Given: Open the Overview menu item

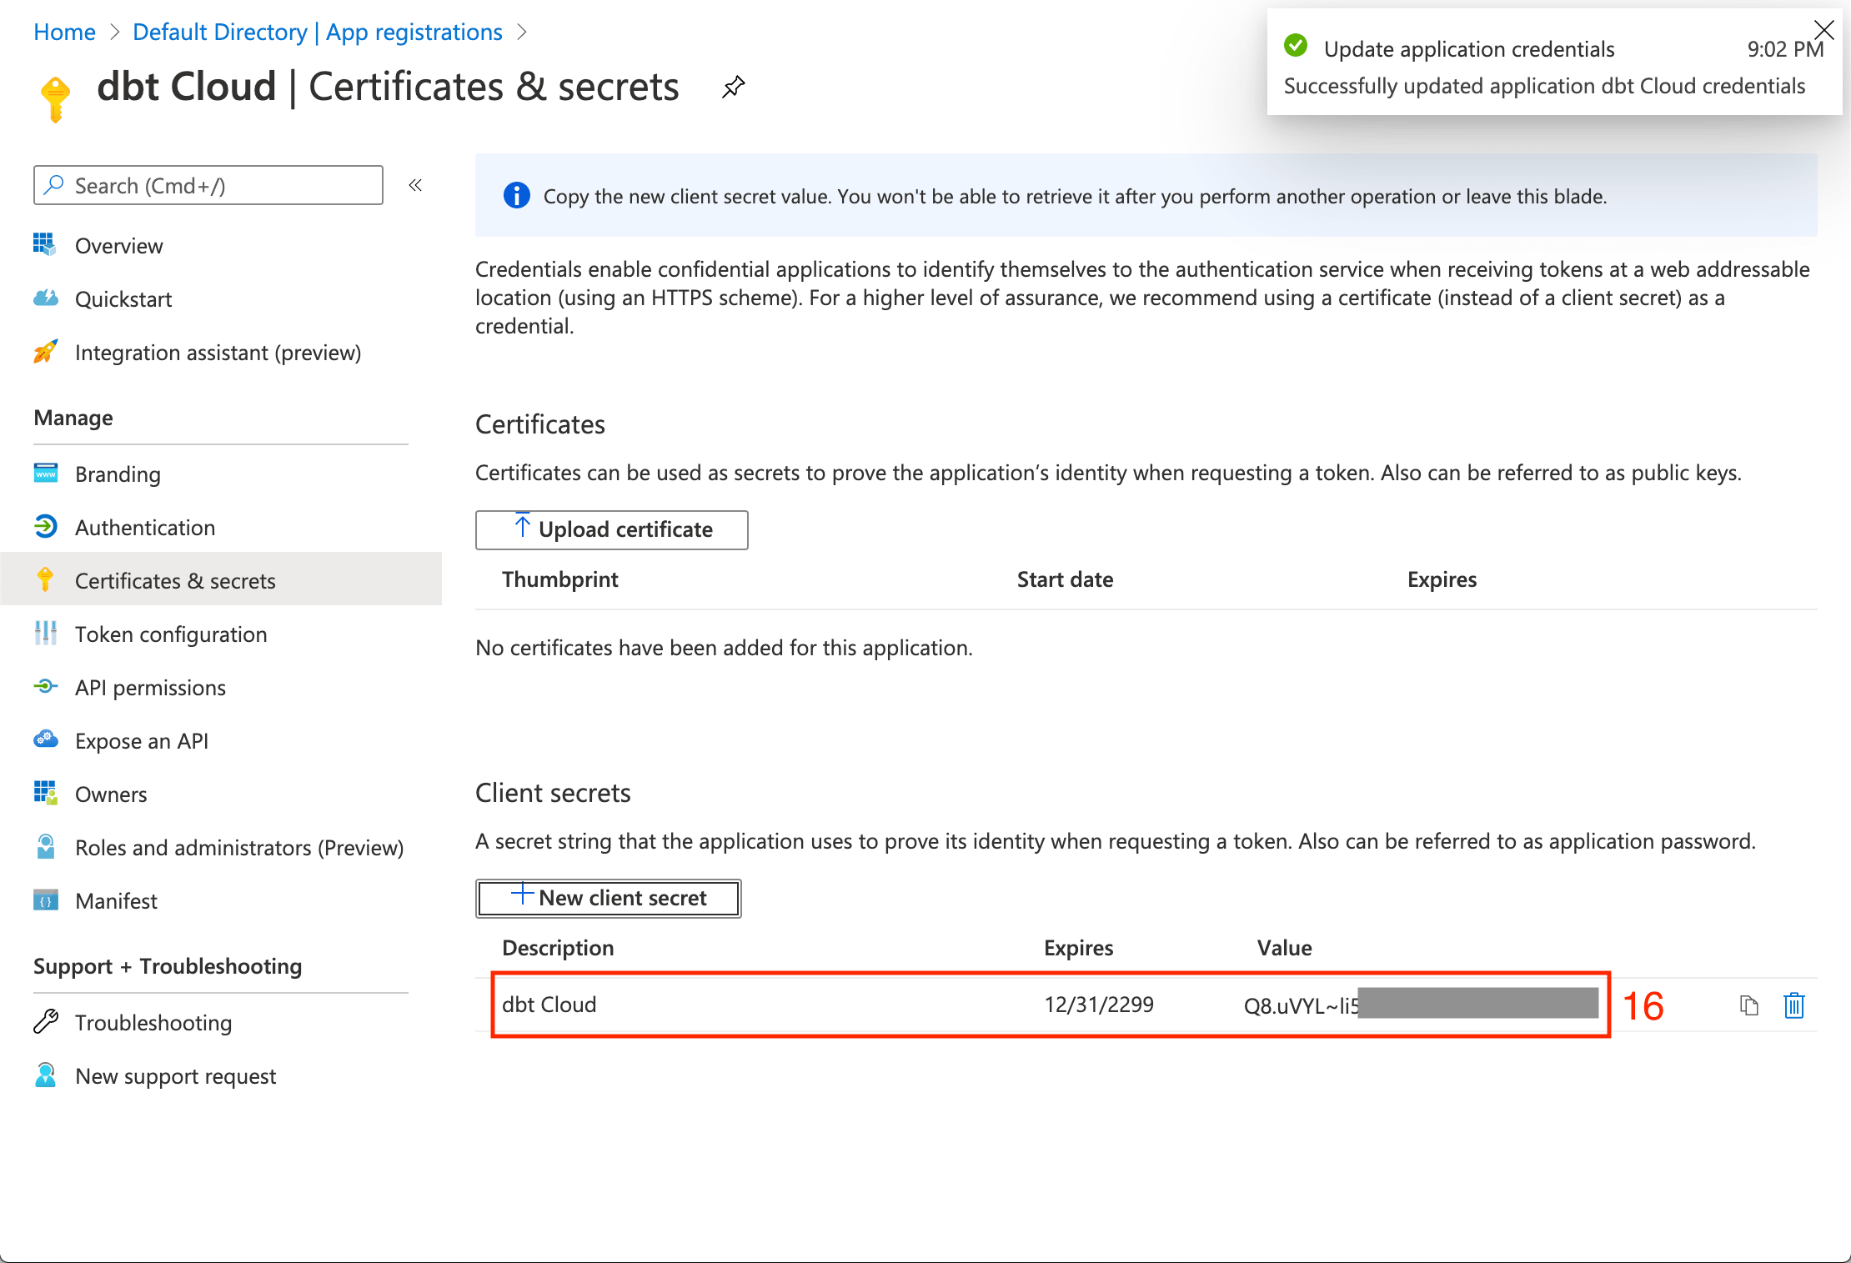Looking at the screenshot, I should (118, 246).
